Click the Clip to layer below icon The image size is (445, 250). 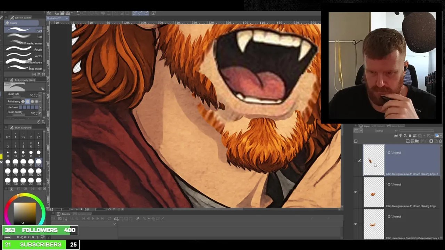(x=396, y=136)
